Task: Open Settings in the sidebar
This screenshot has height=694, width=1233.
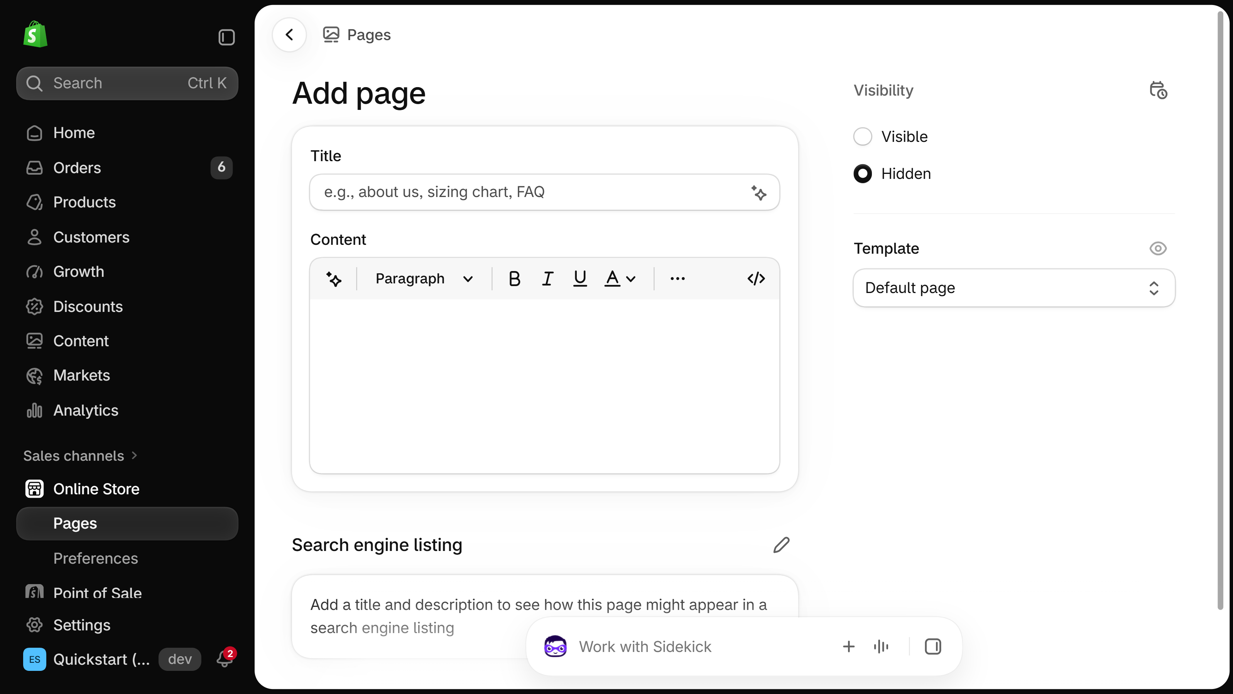Action: pos(127,625)
